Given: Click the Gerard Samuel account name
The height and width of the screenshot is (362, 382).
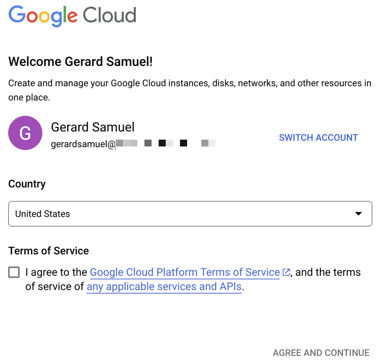Looking at the screenshot, I should tap(93, 127).
